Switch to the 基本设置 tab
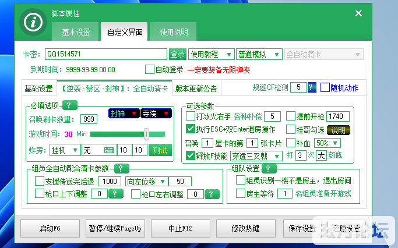The image size is (398, 248). click(76, 32)
